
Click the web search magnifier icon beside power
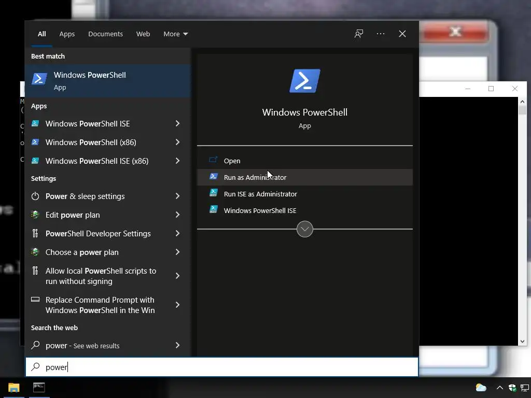point(35,345)
